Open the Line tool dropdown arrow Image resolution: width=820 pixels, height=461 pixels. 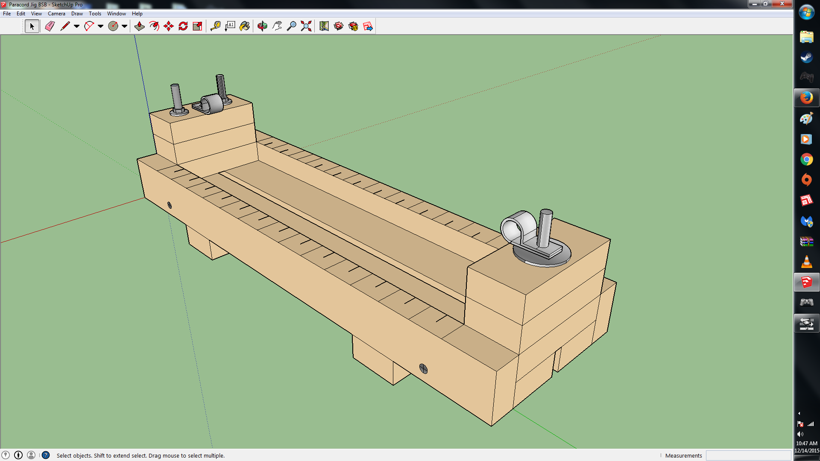pos(76,26)
